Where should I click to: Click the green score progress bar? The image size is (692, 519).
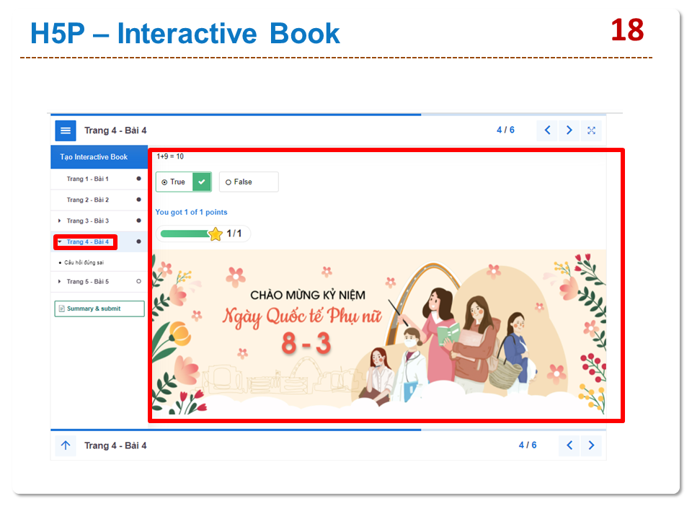(184, 234)
